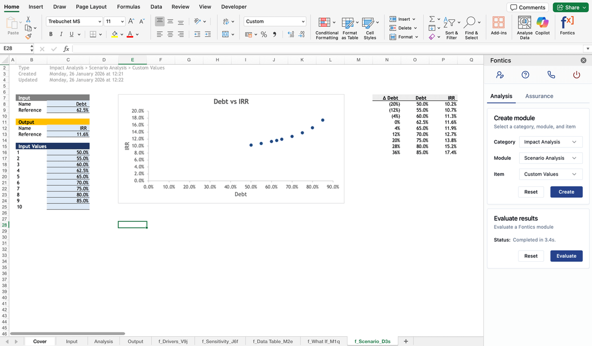Align text to the left
This screenshot has height=346, width=592.
160,34
